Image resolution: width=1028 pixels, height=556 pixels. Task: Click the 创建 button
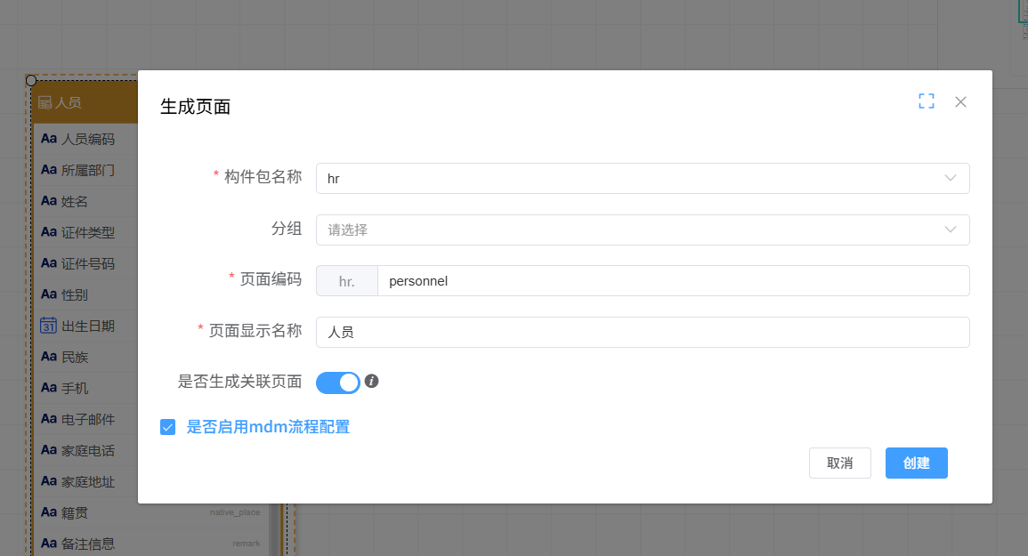tap(916, 463)
